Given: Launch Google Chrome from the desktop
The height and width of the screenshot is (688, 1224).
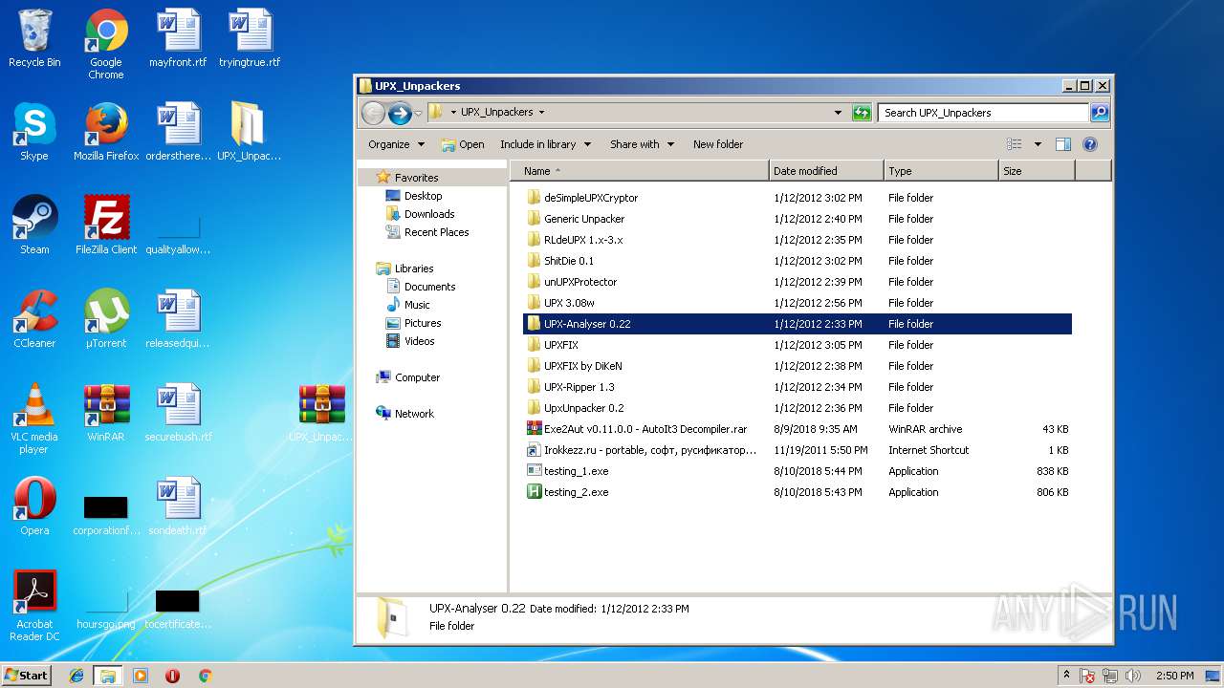Looking at the screenshot, I should 106,44.
